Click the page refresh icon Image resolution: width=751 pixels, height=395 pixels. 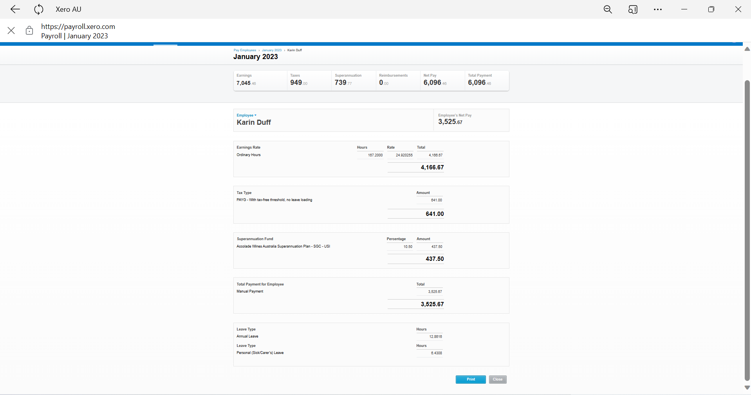tap(38, 9)
